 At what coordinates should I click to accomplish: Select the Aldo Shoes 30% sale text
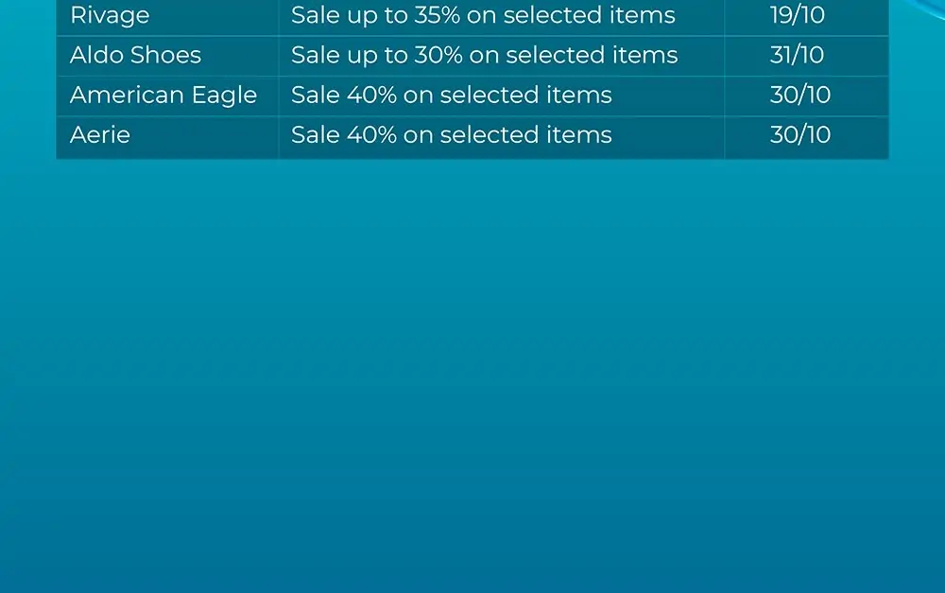484,55
